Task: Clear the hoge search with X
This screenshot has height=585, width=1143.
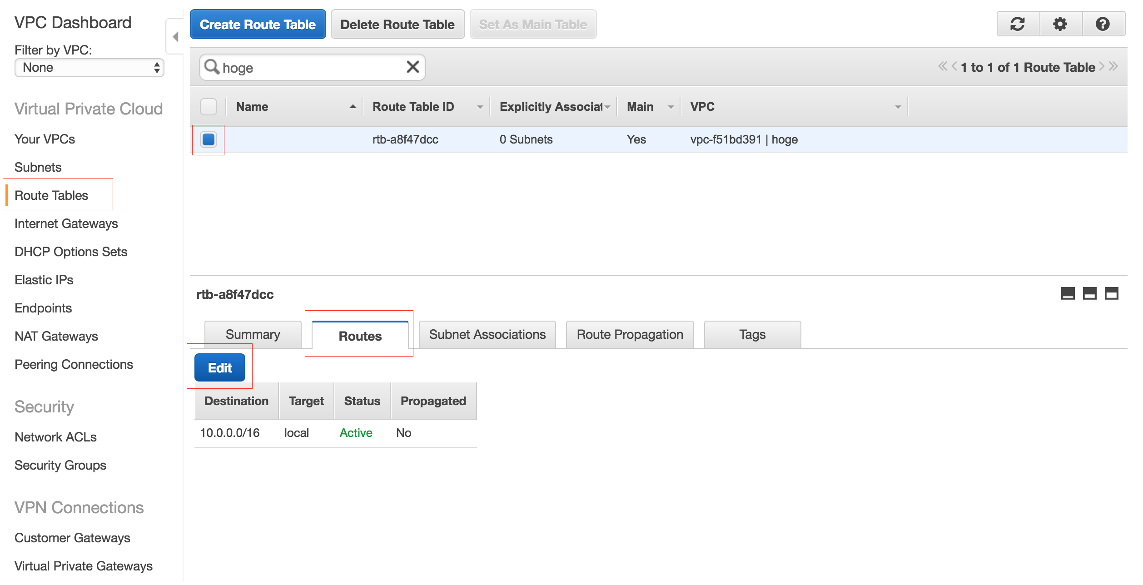Action: click(x=412, y=67)
